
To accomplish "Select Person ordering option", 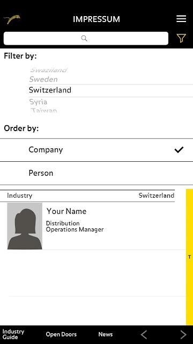I will pos(96,173).
